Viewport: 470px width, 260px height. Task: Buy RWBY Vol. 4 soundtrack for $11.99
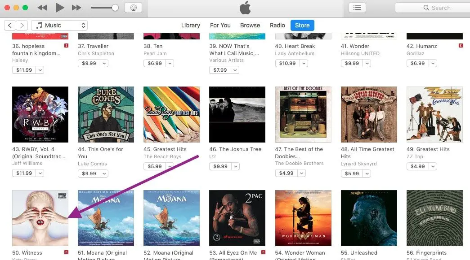pyautogui.click(x=24, y=173)
